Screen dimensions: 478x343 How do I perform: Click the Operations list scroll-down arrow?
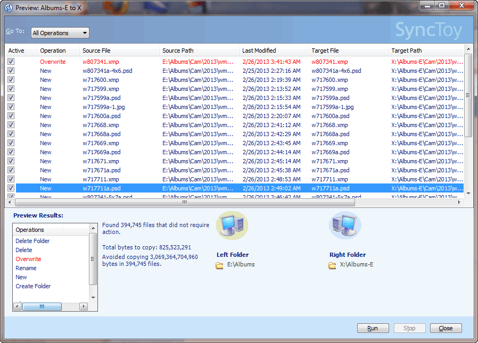[x=93, y=298]
